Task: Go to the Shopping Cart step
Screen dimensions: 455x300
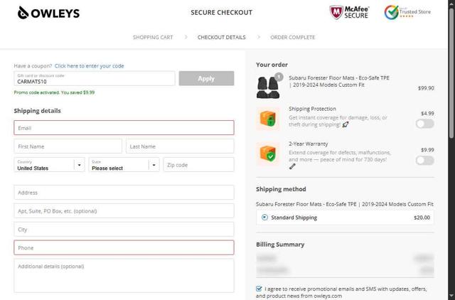Action: click(153, 38)
